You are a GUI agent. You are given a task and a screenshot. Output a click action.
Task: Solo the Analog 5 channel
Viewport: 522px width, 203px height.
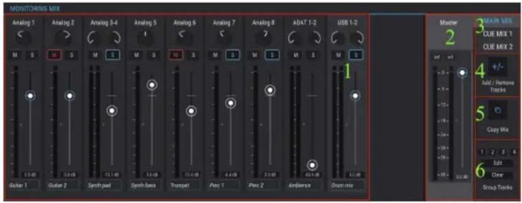coord(154,55)
